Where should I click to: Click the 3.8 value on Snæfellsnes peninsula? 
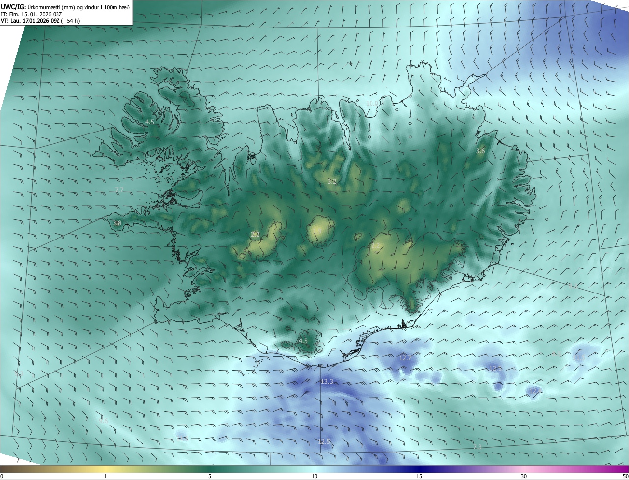(117, 223)
